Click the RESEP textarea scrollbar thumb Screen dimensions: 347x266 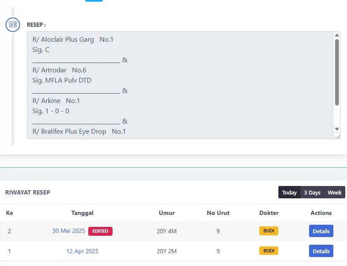point(337,72)
